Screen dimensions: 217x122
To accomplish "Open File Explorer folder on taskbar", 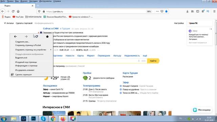I will pyautogui.click(x=14, y=119).
